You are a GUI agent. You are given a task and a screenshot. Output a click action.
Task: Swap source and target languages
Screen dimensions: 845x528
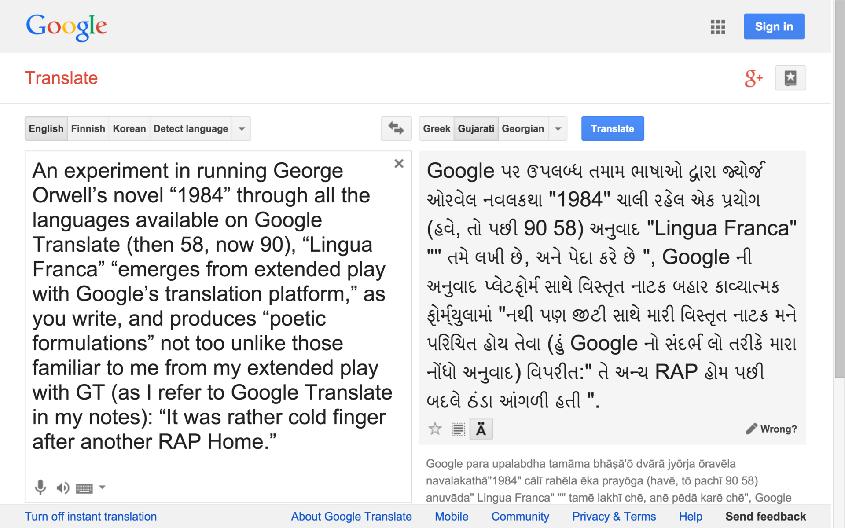coord(396,128)
